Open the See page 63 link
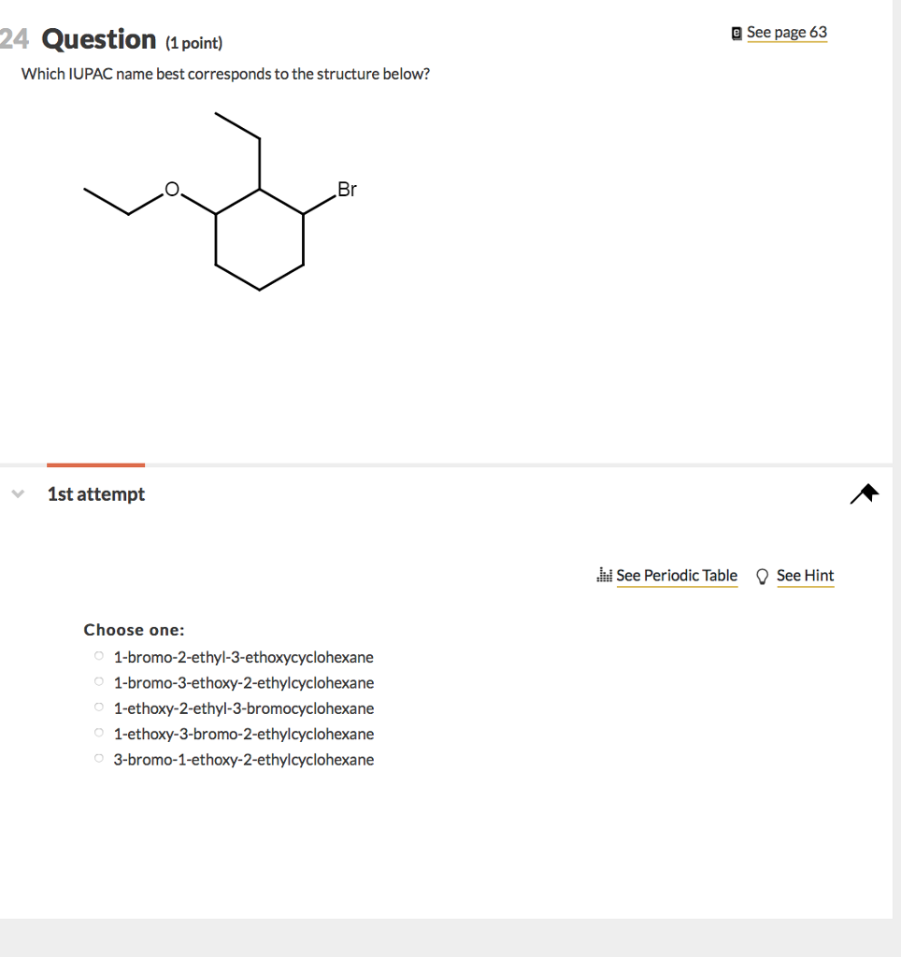The image size is (901, 957). [787, 31]
